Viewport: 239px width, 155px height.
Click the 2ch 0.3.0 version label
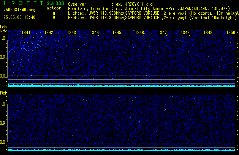click(55, 3)
